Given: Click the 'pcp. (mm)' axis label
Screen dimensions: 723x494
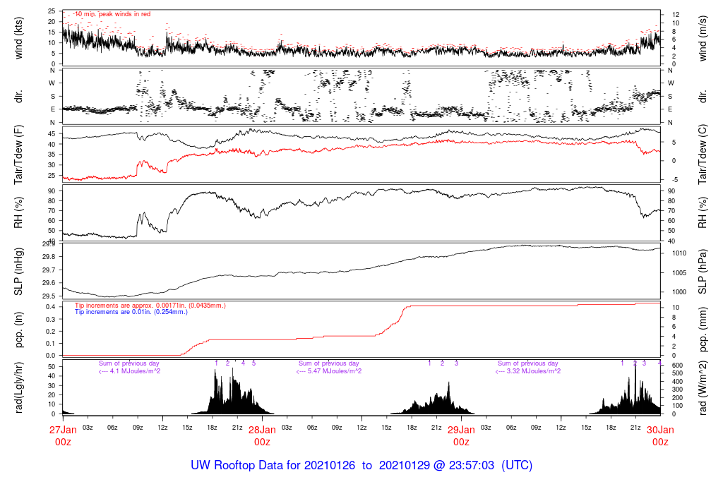Looking at the screenshot, I should tap(703, 330).
